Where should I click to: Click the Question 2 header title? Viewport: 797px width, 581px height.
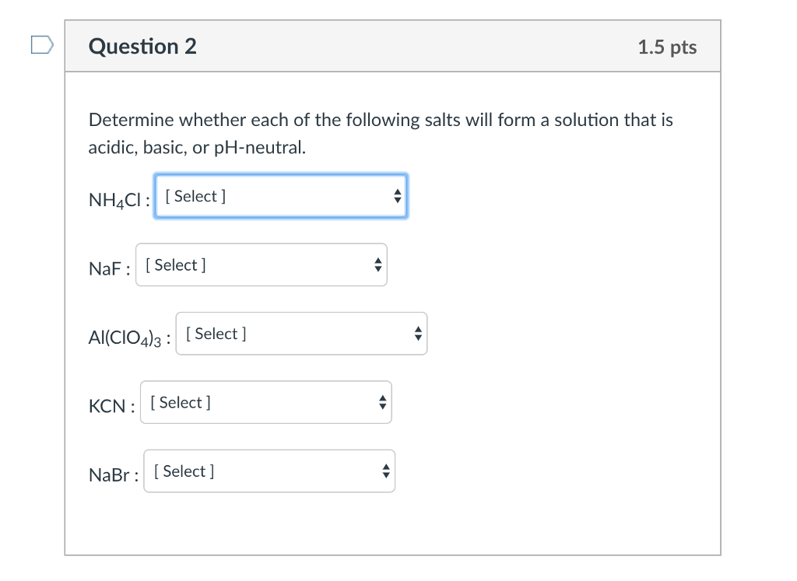142,47
